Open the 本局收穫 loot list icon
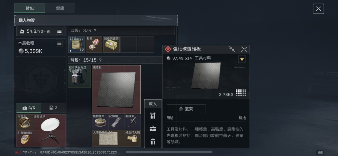 pyautogui.click(x=59, y=43)
